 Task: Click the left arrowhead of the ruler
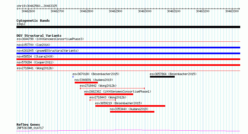pyautogui.click(x=17, y=9)
